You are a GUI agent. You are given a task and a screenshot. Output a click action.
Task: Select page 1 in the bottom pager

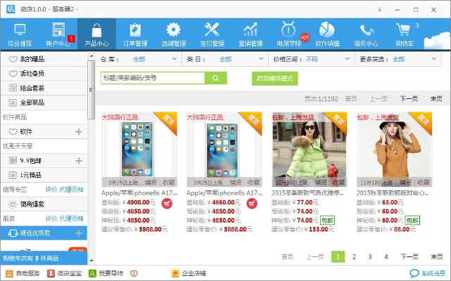(338, 256)
